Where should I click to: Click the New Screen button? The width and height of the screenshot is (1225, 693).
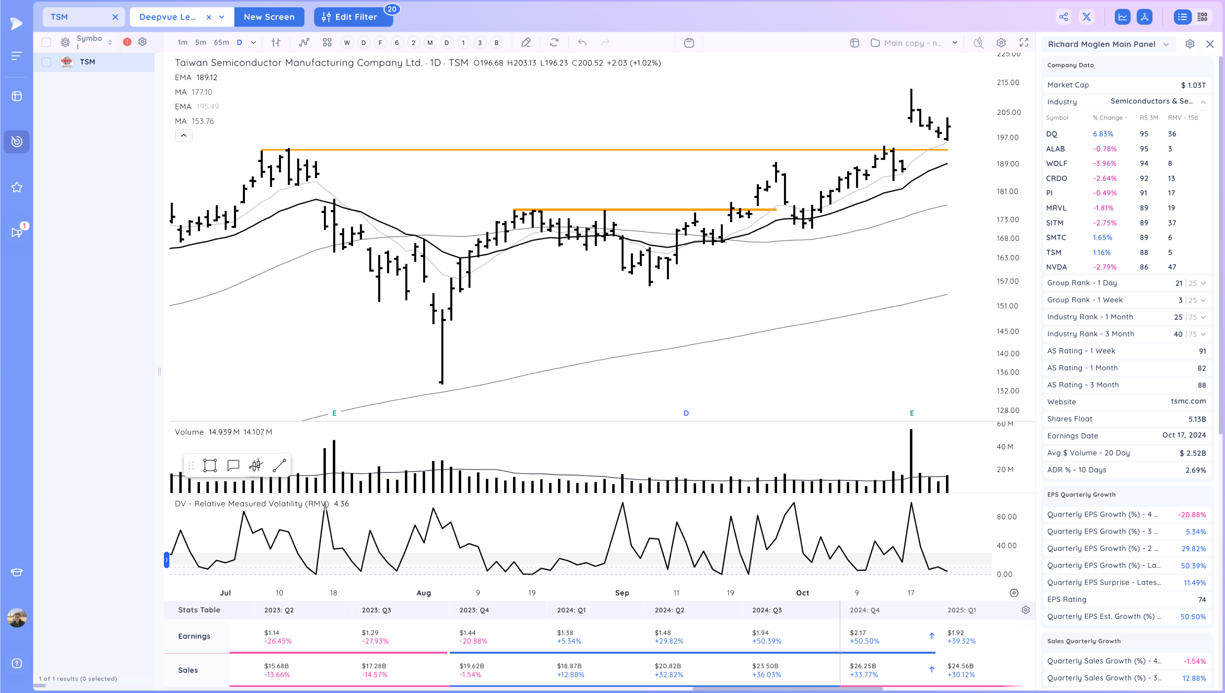pos(269,17)
